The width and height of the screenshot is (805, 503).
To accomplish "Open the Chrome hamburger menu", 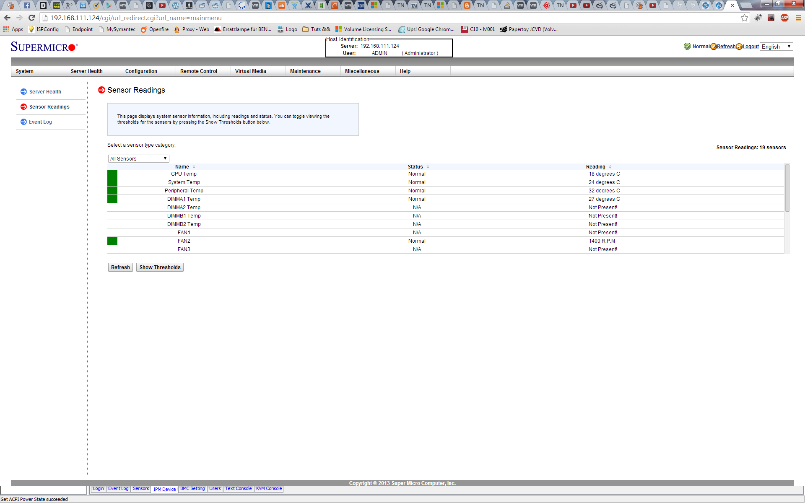I will [x=798, y=18].
